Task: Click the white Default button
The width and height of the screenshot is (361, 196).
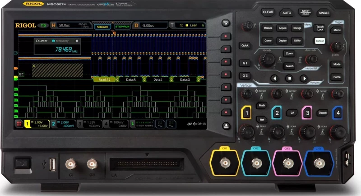Action: 320,41
